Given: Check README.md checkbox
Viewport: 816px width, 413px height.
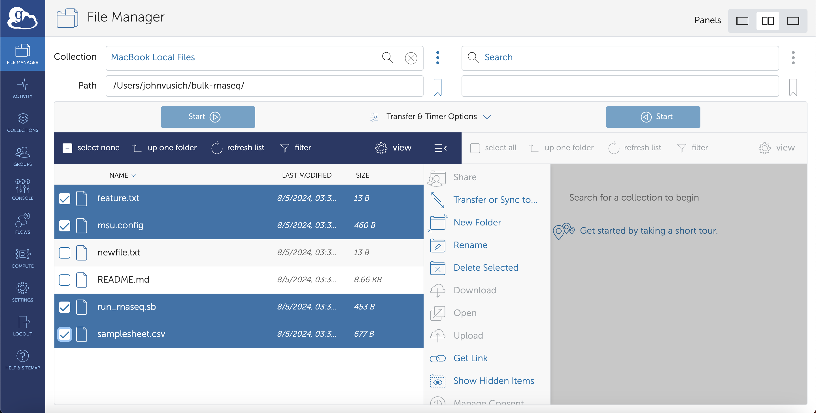Looking at the screenshot, I should 65,280.
